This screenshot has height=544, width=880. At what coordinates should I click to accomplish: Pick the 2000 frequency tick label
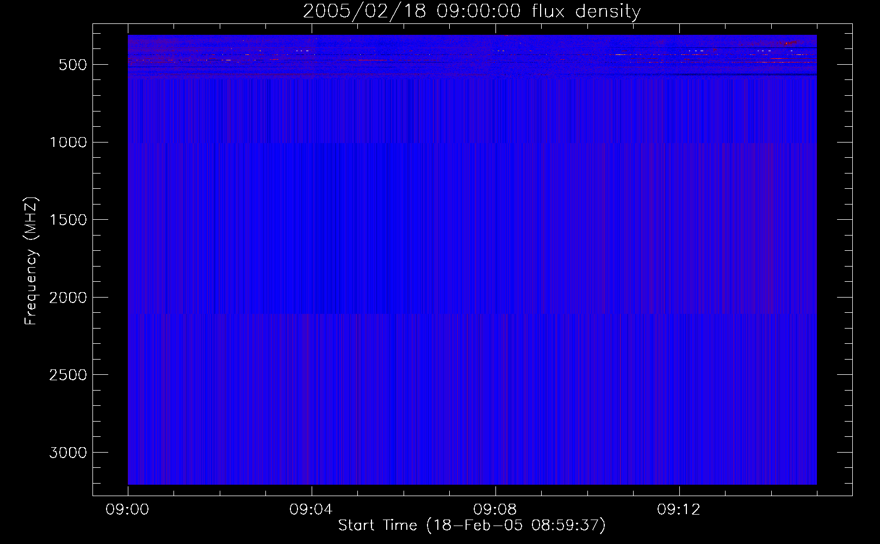point(68,298)
